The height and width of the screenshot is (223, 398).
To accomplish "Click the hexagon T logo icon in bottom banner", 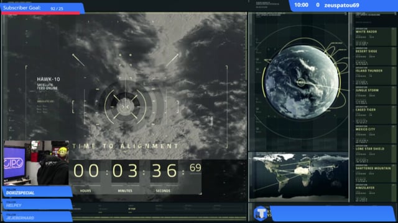I will point(261,213).
